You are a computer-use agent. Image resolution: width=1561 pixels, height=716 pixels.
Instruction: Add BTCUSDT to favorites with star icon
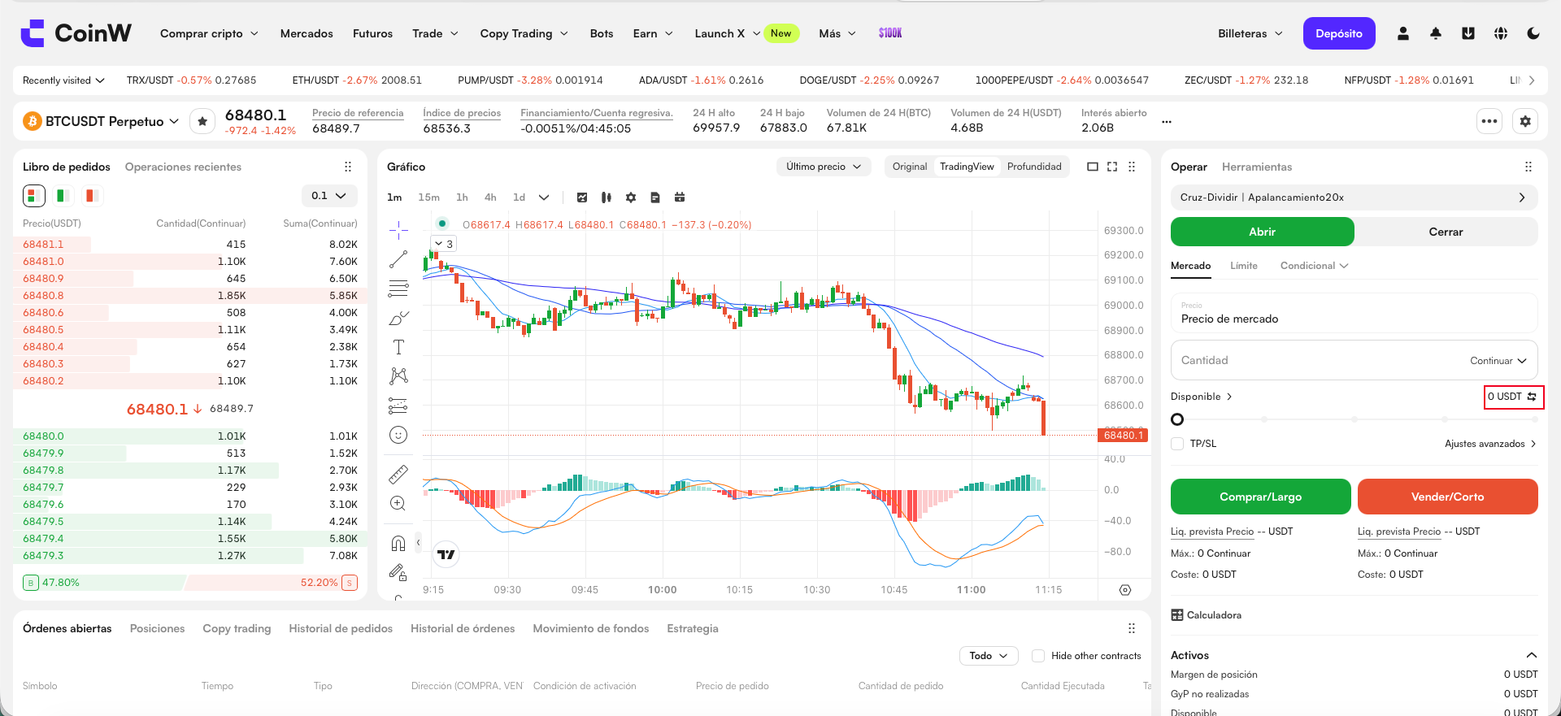202,121
